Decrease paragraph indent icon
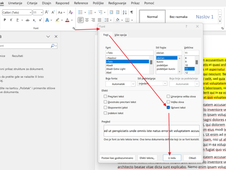 coord(111,12)
